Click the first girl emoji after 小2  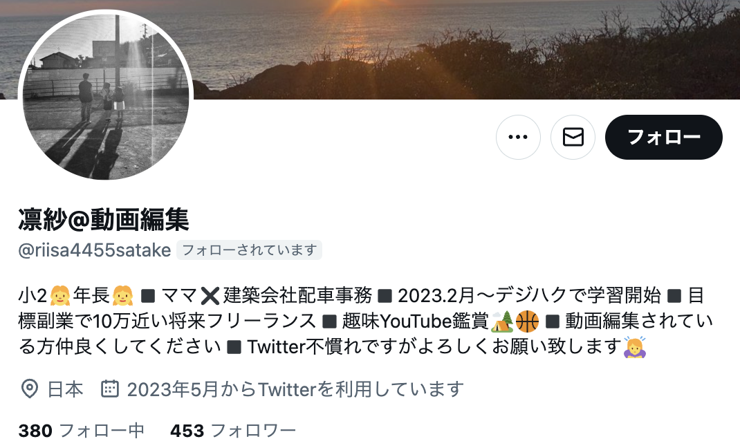click(x=60, y=296)
